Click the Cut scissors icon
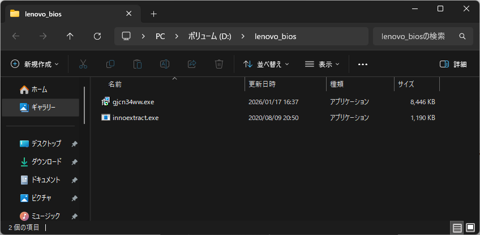This screenshot has height=235, width=480. click(83, 64)
